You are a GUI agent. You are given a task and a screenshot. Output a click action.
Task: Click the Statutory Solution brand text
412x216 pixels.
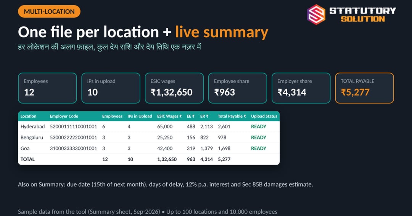(363, 15)
